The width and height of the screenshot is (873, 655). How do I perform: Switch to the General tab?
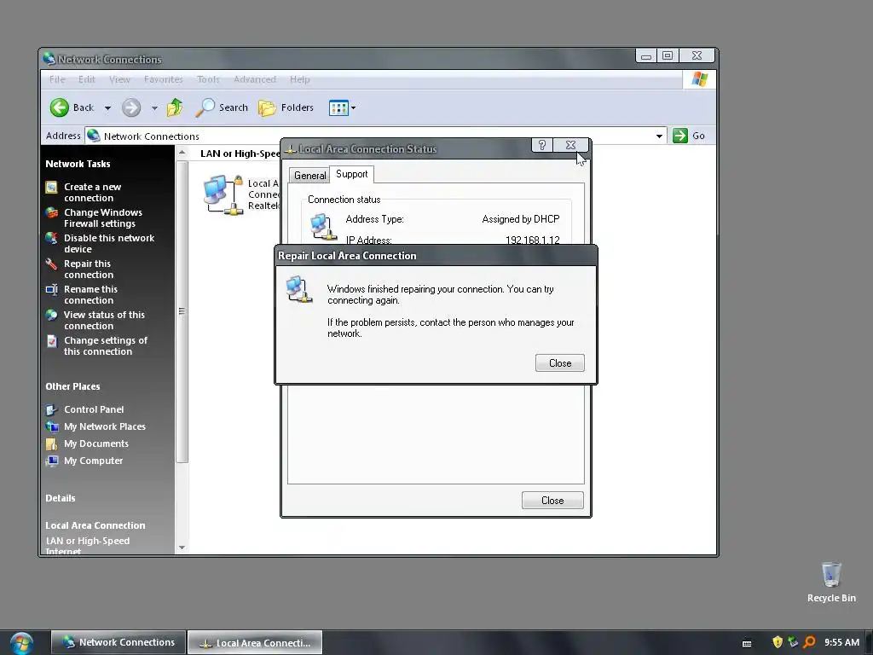pos(309,176)
